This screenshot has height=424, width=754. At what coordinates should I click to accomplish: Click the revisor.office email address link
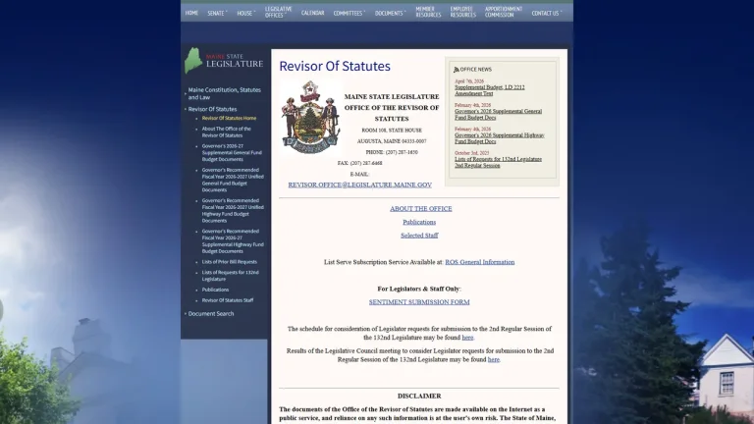click(x=359, y=185)
